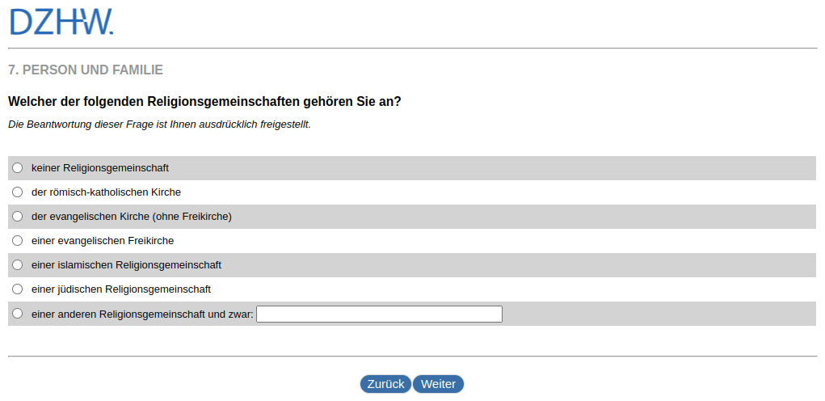Click label text 'einer jüdischen Religionsgemeinschaft'
This screenshot has height=401, width=825.
[x=121, y=289]
